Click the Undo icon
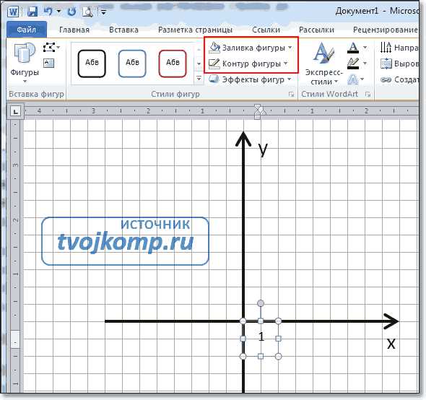Screen dimensions: 426x400 click(x=48, y=12)
